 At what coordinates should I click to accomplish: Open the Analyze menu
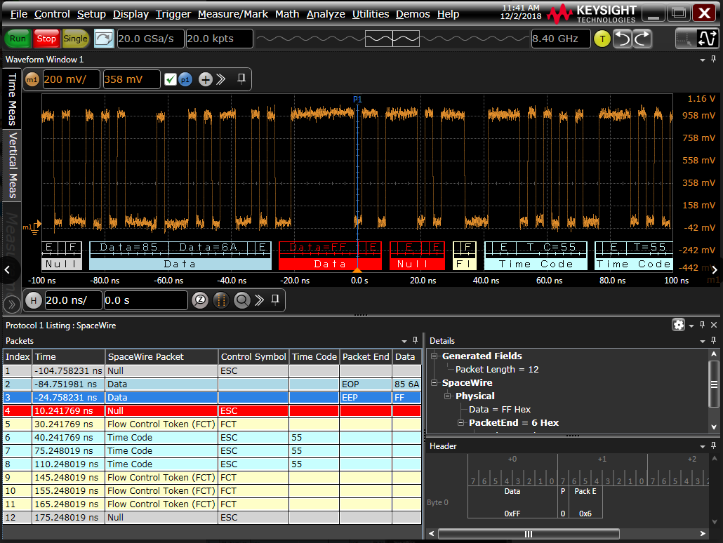[x=326, y=14]
